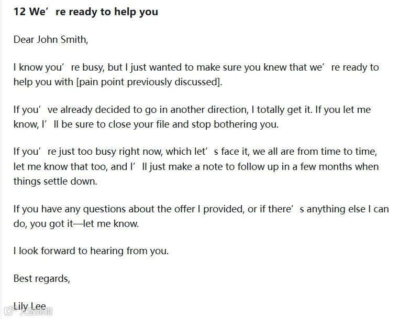Click the closing "Best regards,"
399x319 pixels.
point(42,279)
